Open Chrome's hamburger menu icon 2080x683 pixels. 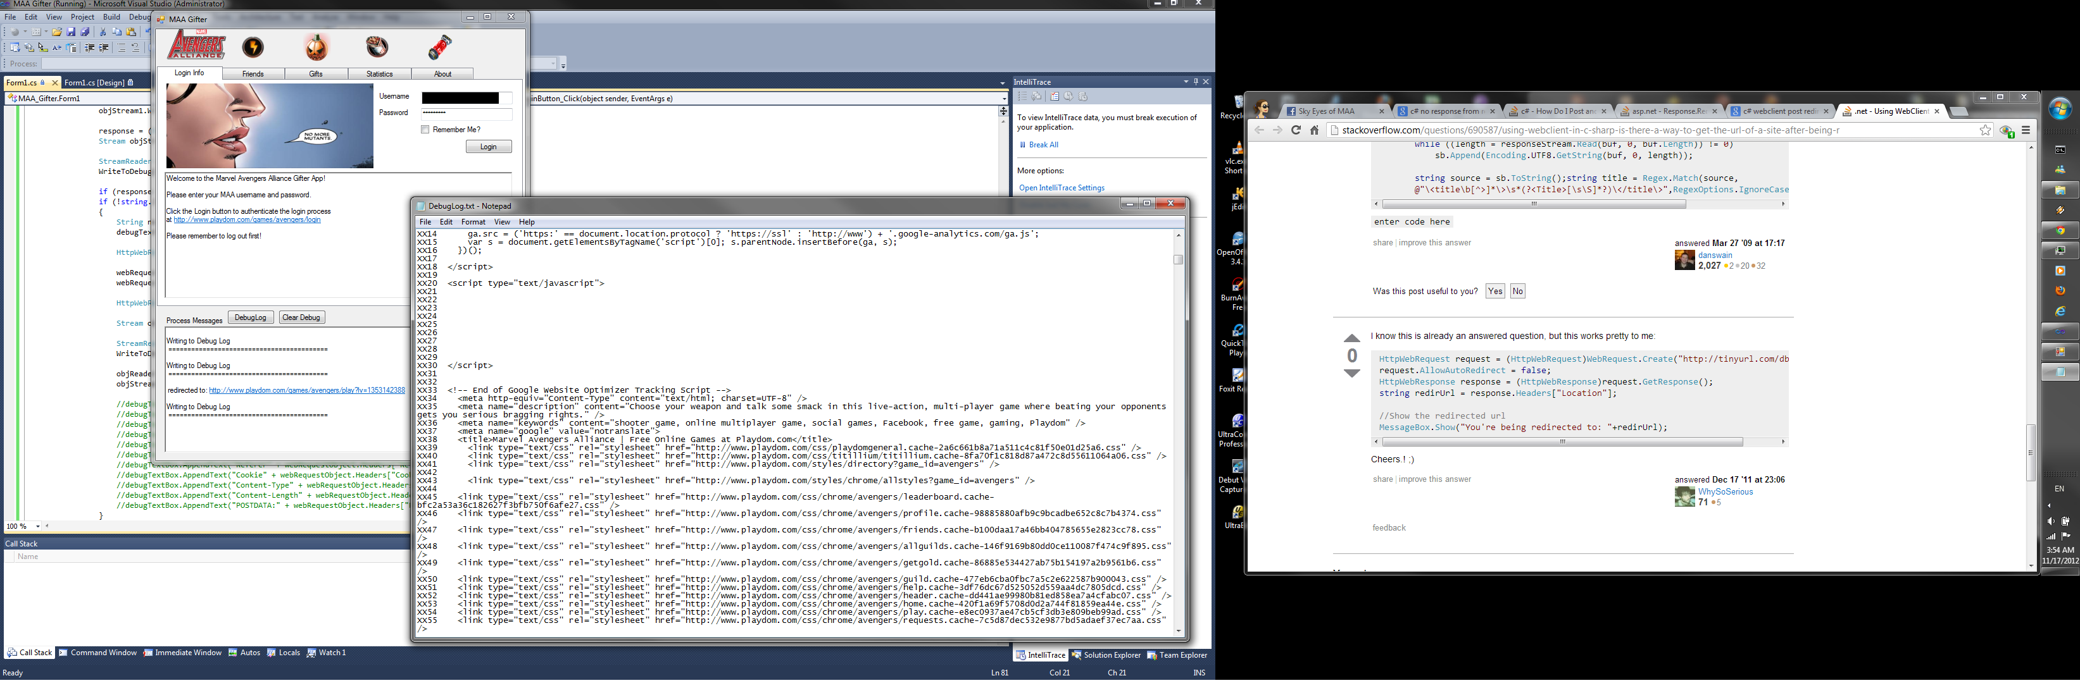pos(2025,131)
